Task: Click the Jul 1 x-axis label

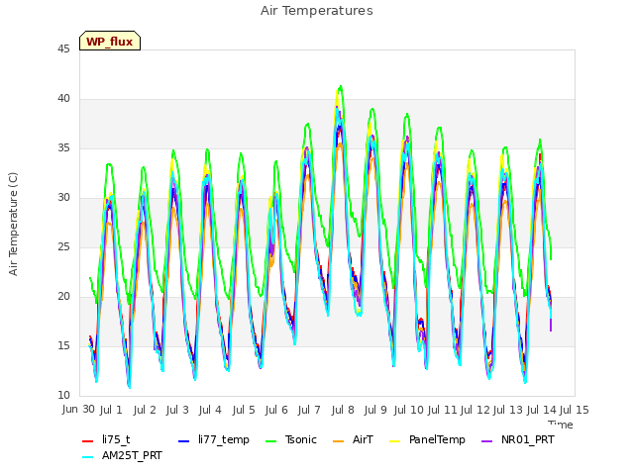Action: (x=111, y=410)
